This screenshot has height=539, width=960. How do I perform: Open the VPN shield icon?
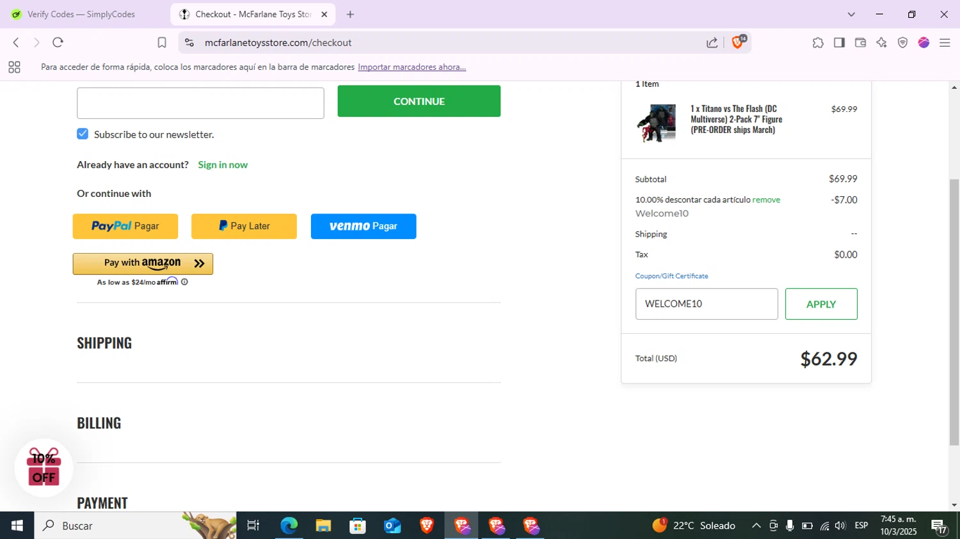pos(902,42)
